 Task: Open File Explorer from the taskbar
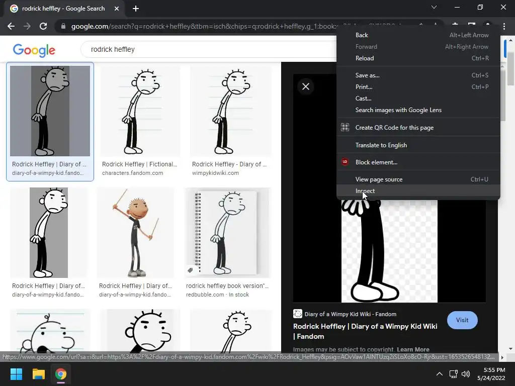[x=38, y=374]
